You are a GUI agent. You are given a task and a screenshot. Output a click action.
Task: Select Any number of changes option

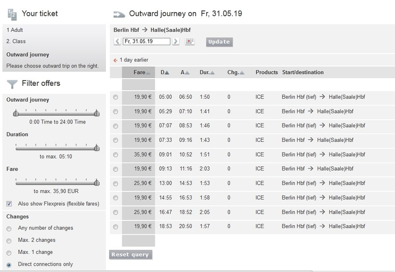pos(9,229)
